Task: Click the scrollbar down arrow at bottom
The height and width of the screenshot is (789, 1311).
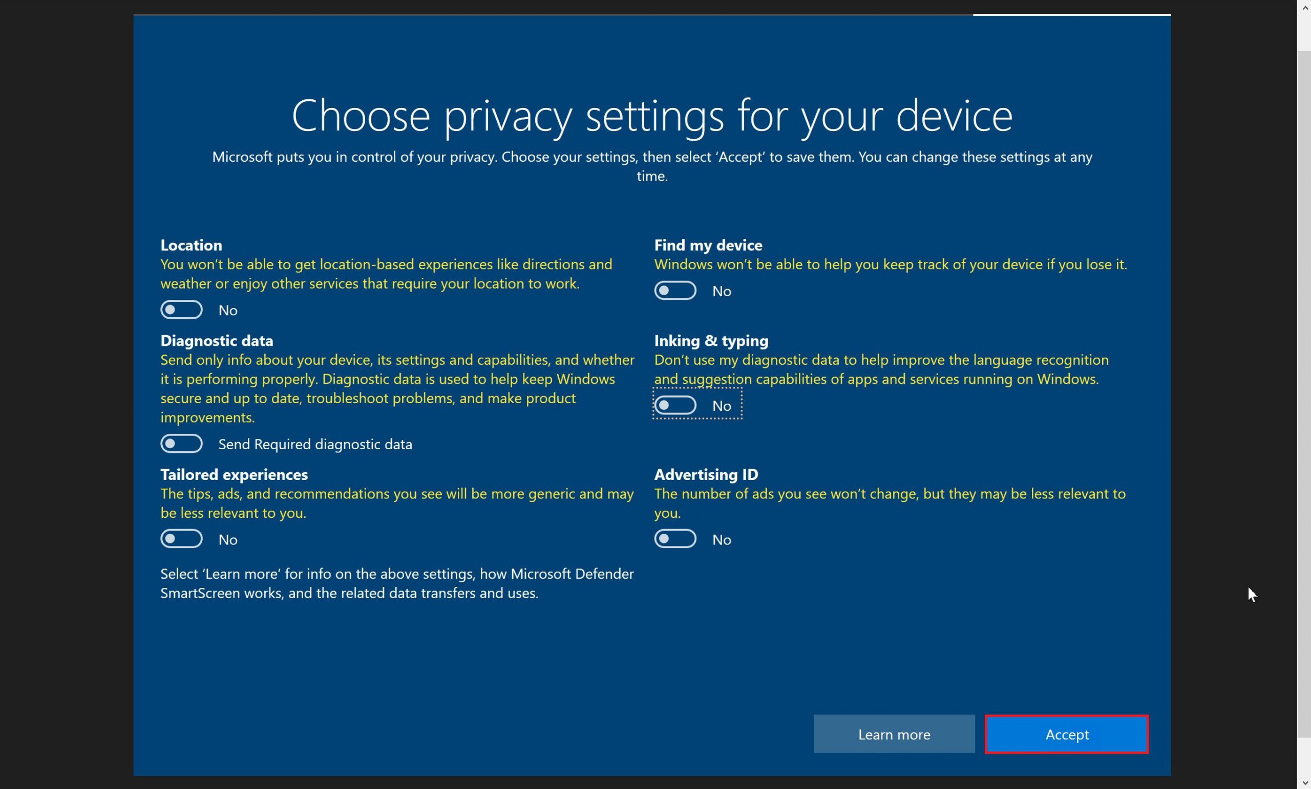Action: (x=1304, y=784)
